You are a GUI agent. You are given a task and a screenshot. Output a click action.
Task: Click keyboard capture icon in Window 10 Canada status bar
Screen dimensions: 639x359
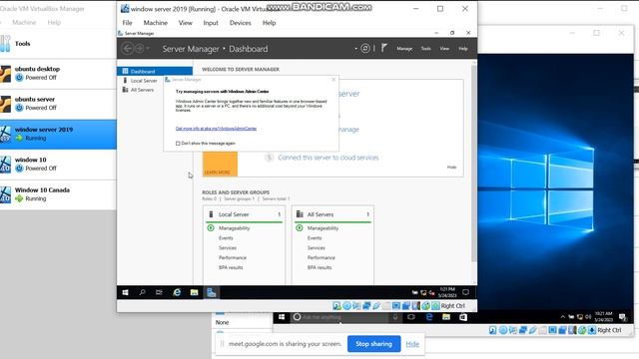point(592,330)
